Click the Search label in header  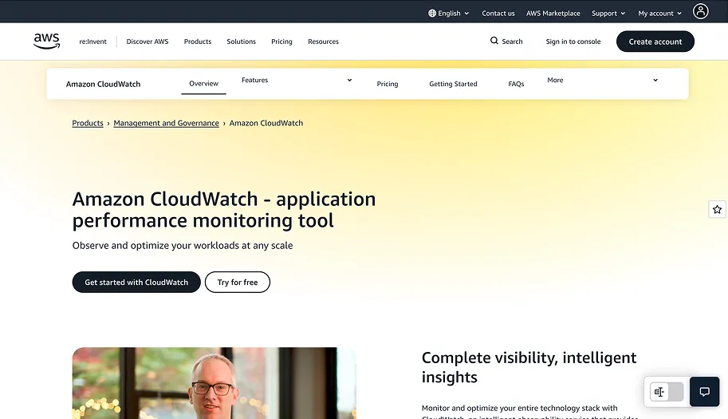pyautogui.click(x=512, y=42)
